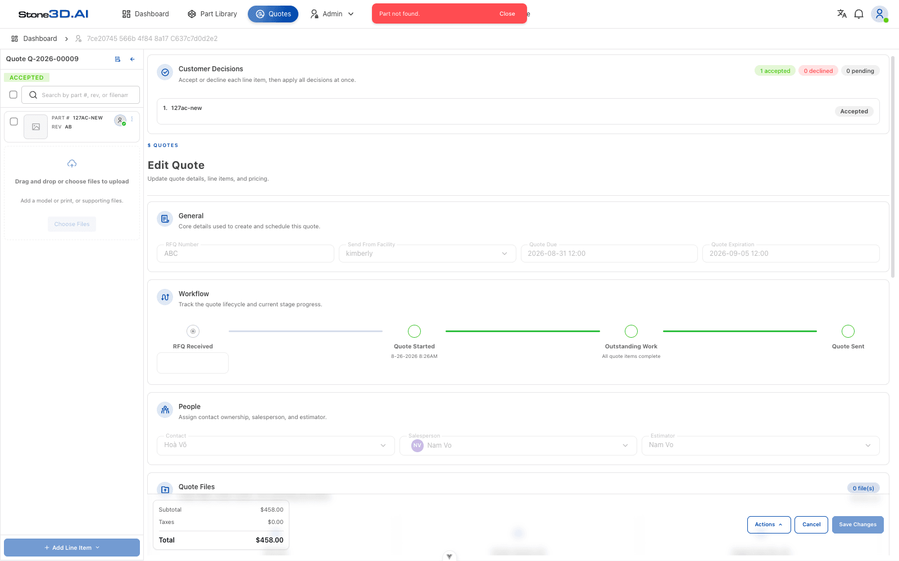
Task: Collapse quote sidebar with back arrow
Action: (x=133, y=59)
